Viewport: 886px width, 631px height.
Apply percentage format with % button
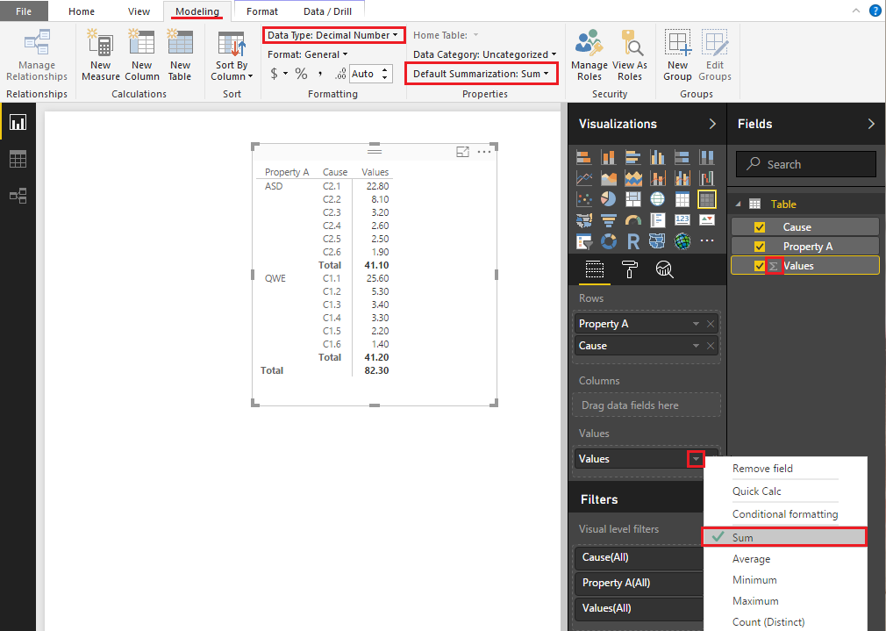[x=301, y=74]
